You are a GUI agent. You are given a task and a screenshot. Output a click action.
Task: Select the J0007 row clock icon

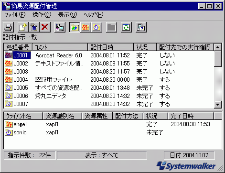coord(9,104)
